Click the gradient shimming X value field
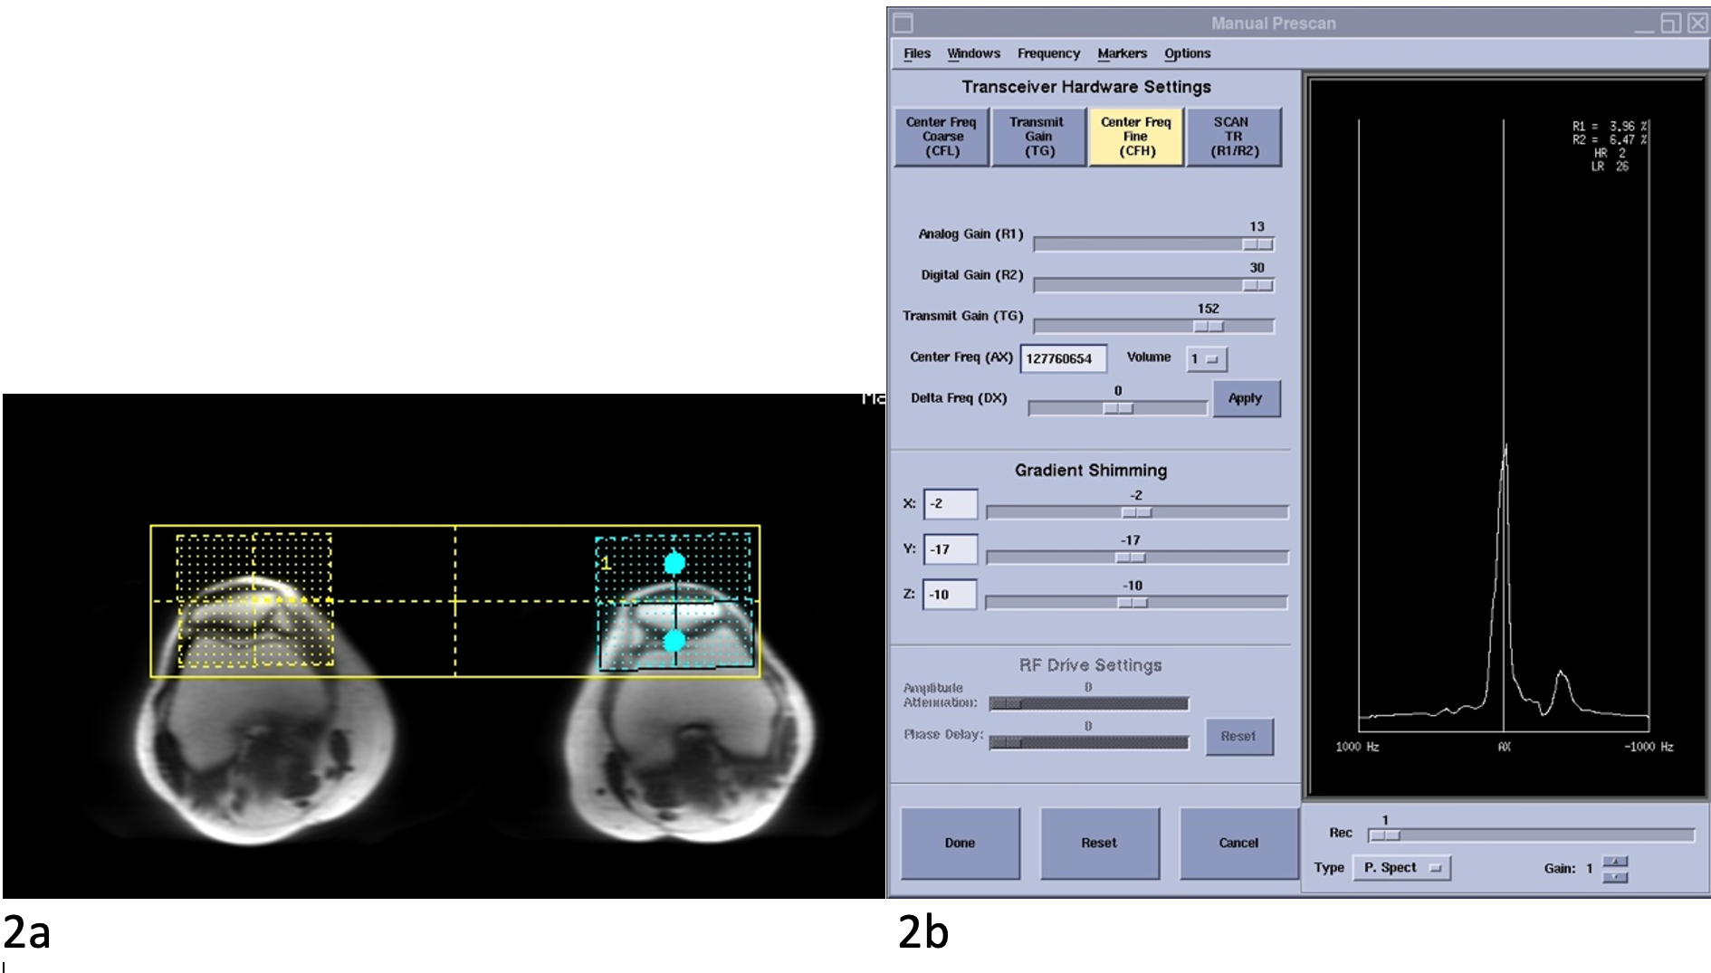1711x973 pixels. (x=950, y=504)
